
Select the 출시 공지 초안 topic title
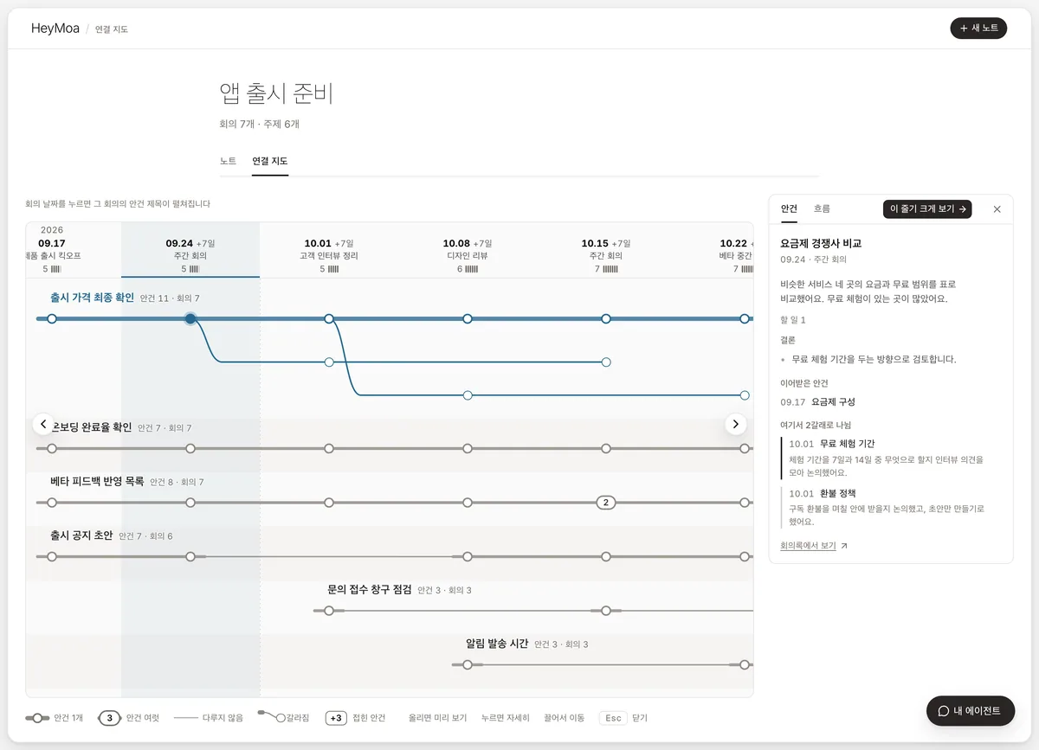[x=81, y=535]
